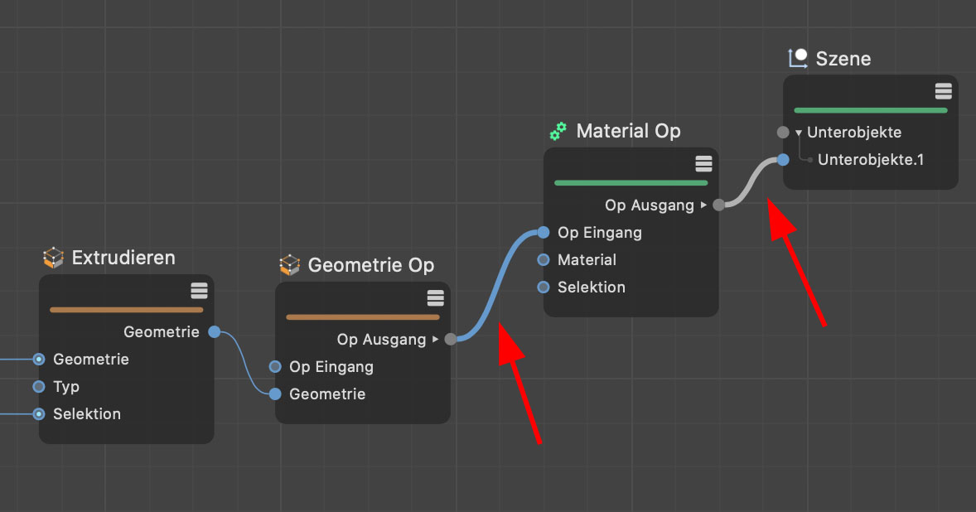Image resolution: width=976 pixels, height=512 pixels.
Task: Expand Op Ausgang arrow on Geometrie Op
Action: (436, 339)
